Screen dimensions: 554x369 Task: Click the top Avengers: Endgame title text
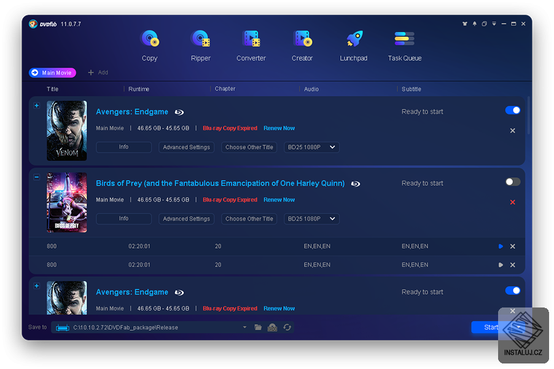click(132, 112)
